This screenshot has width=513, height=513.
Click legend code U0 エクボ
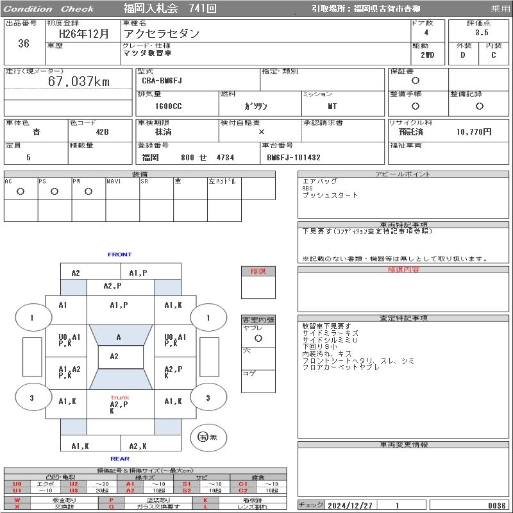(33, 484)
